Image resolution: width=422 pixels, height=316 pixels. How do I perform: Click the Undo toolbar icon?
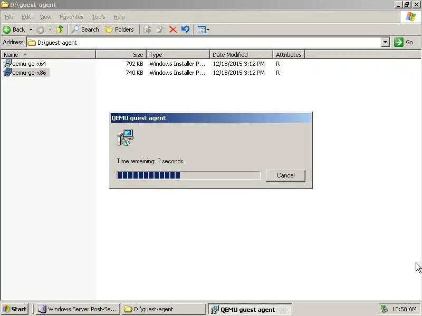pyautogui.click(x=186, y=29)
